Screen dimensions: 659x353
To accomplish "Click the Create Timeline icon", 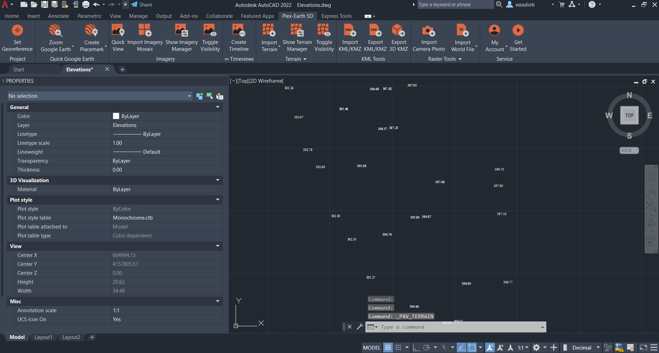I will click(239, 30).
